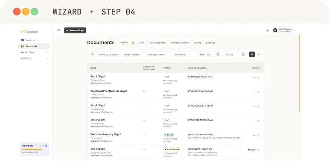This screenshot has height=166, width=330.
Task: Open Dashboard from the sidebar
Action: coord(35,40)
